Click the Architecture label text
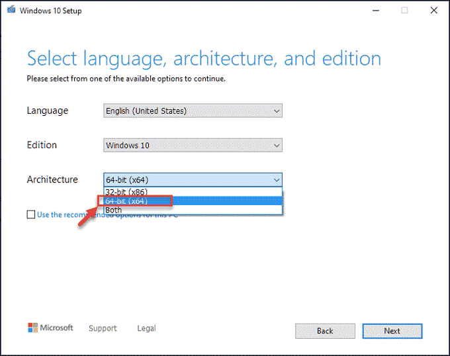 click(52, 179)
